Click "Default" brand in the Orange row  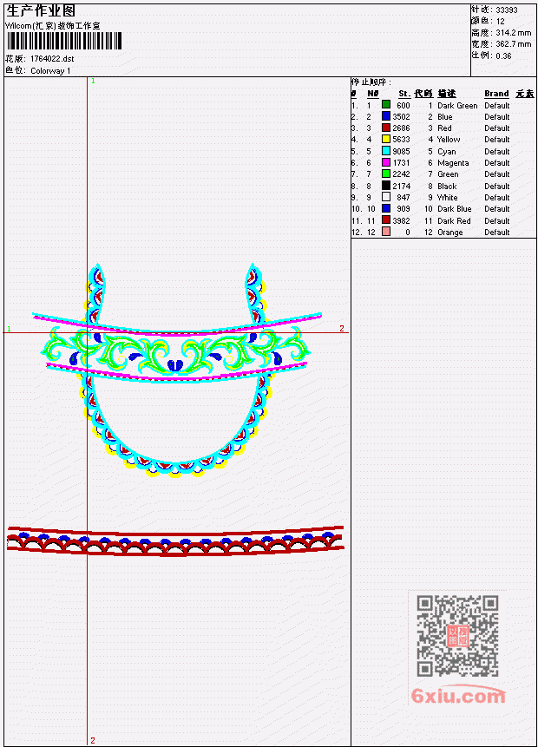(x=497, y=233)
